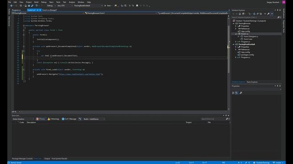
Task: Switch to the Form1.cs [Design] tab
Action: [x=49, y=10]
